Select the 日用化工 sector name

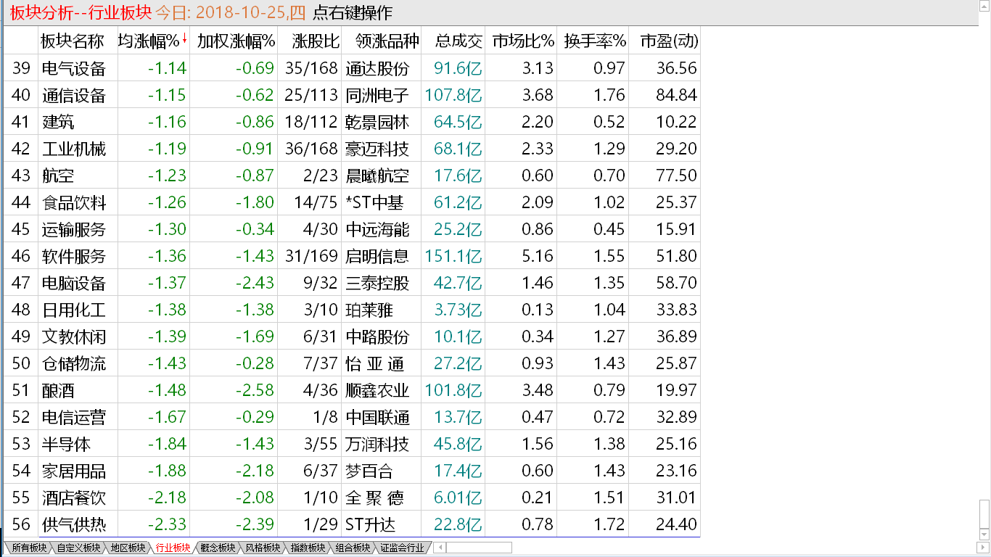pyautogui.click(x=74, y=310)
